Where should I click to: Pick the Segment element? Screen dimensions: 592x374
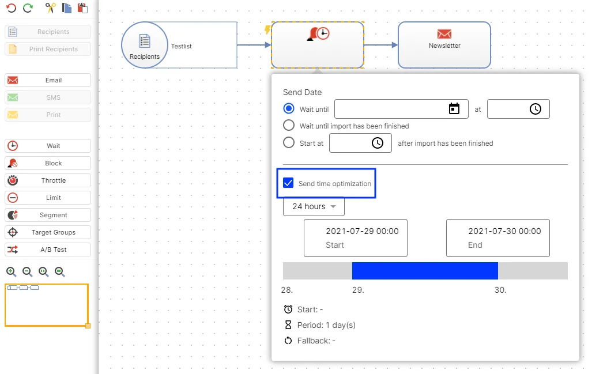coord(48,215)
